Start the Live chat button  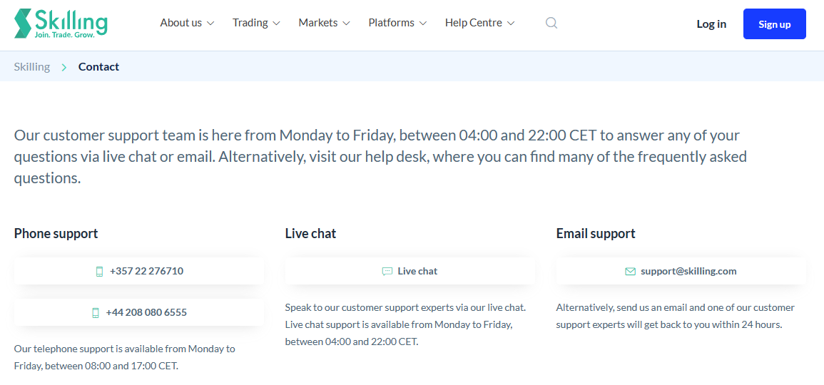coord(410,271)
